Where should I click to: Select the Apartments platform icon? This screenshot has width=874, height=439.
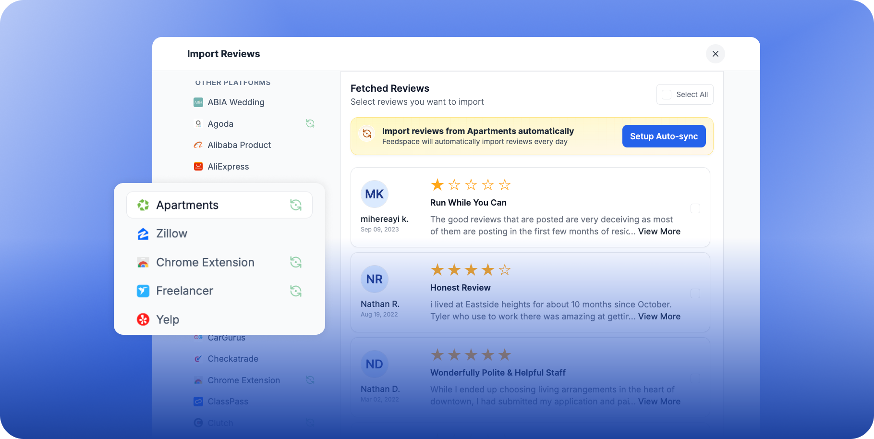[143, 205]
